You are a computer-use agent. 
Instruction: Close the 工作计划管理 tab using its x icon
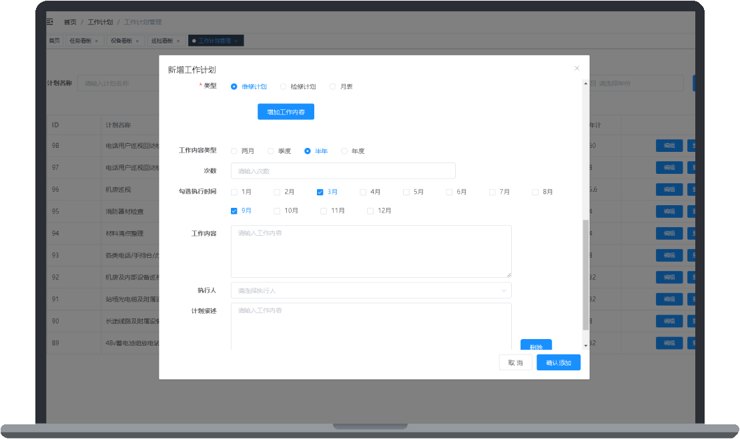236,41
